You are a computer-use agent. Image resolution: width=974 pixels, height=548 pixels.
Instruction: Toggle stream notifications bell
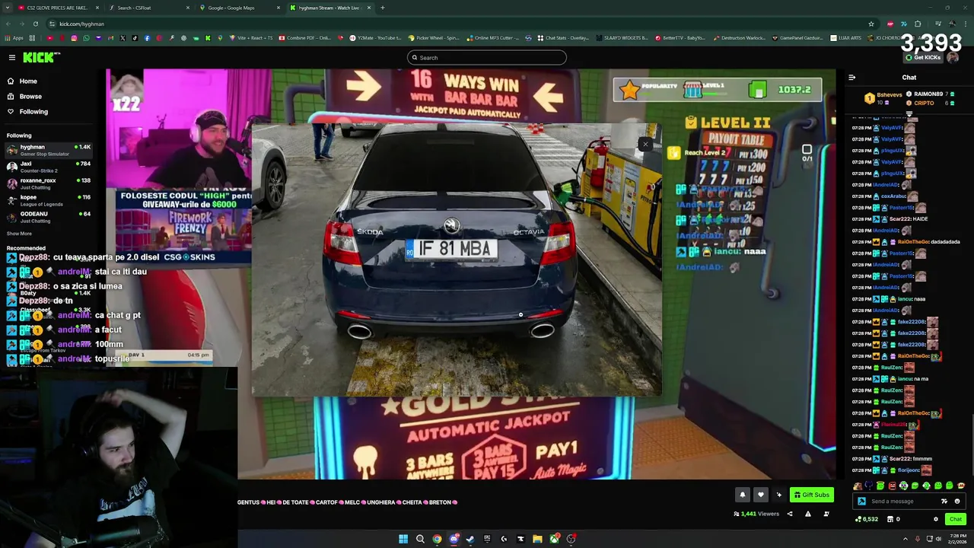(743, 495)
